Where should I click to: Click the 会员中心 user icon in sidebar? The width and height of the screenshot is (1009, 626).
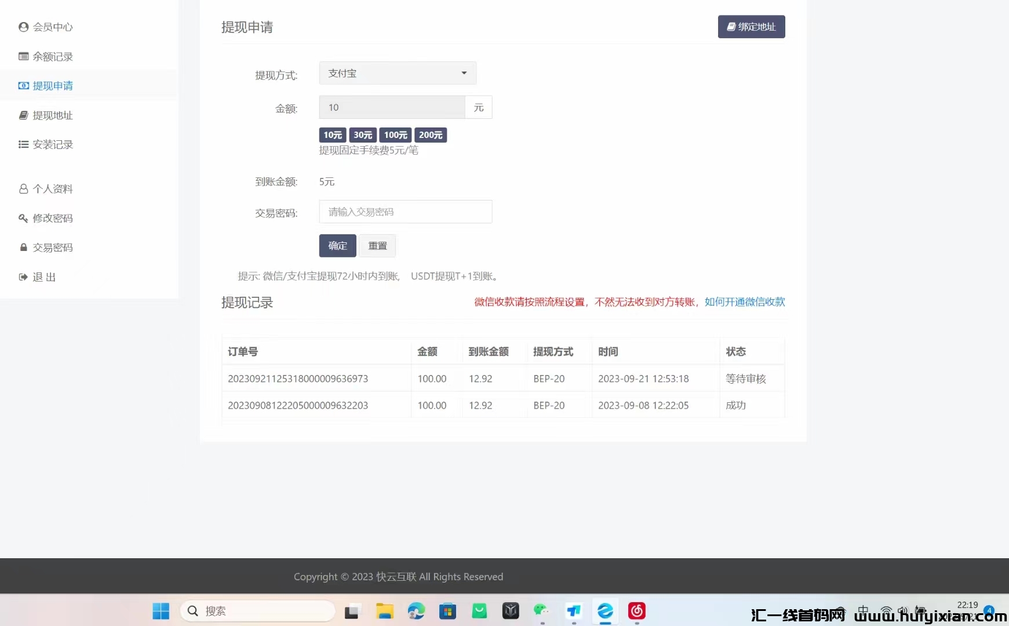(x=23, y=27)
